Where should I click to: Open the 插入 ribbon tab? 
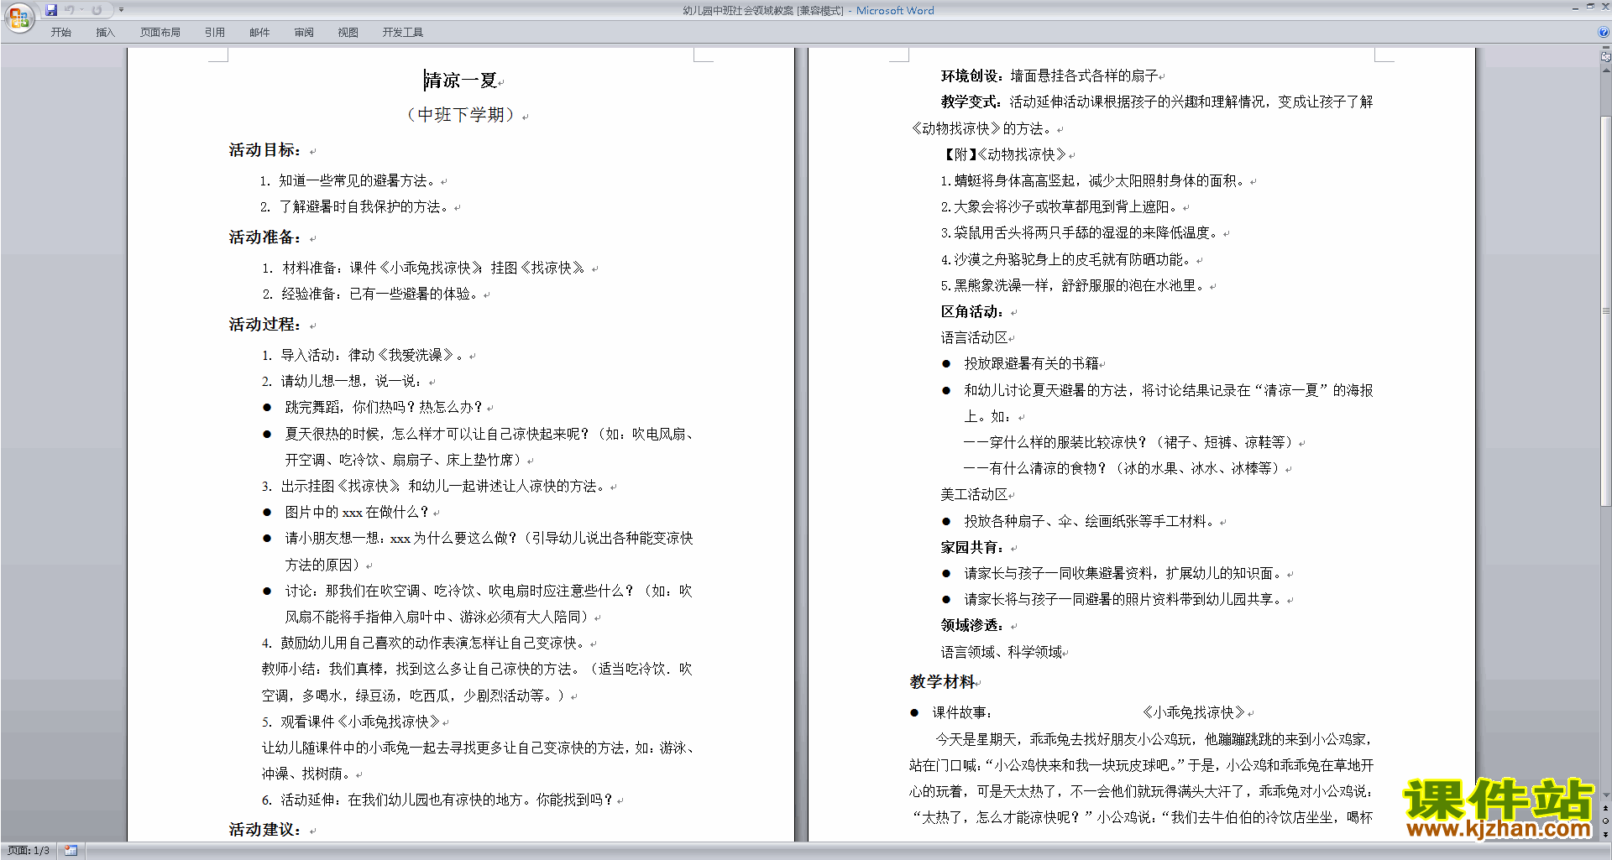(x=105, y=33)
